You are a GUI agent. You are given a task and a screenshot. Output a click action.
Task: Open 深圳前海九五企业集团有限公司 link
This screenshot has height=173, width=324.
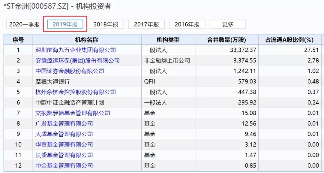click(x=76, y=50)
